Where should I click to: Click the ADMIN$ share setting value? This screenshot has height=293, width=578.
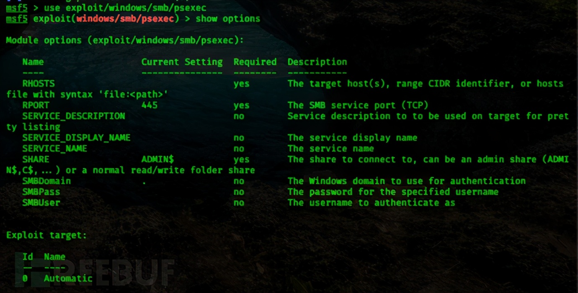tap(157, 159)
